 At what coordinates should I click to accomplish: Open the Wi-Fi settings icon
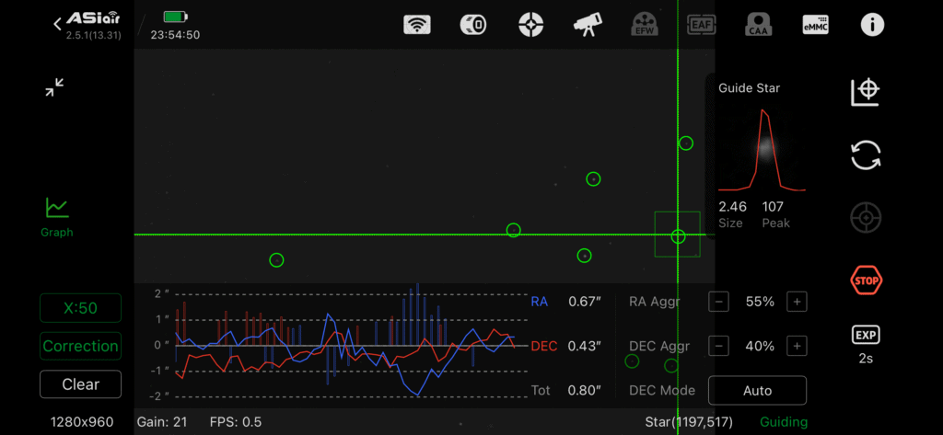coord(417,25)
